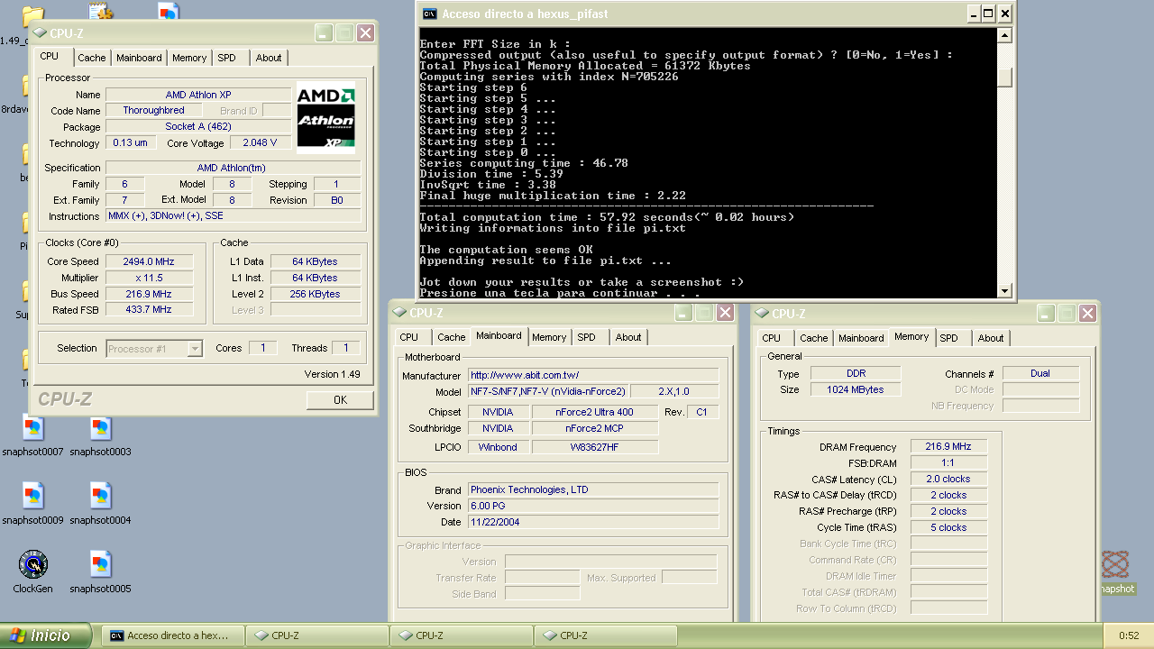The height and width of the screenshot is (649, 1154).
Task: Click FSB:DRAM value 1:1
Action: 948,462
